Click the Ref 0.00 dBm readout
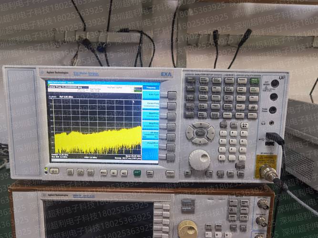318x238 pixels. click(66, 97)
